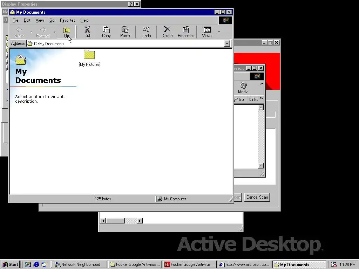The height and width of the screenshot is (269, 359).
Task: Click the taskbar clock showing 10:28 PM
Action: click(347, 265)
